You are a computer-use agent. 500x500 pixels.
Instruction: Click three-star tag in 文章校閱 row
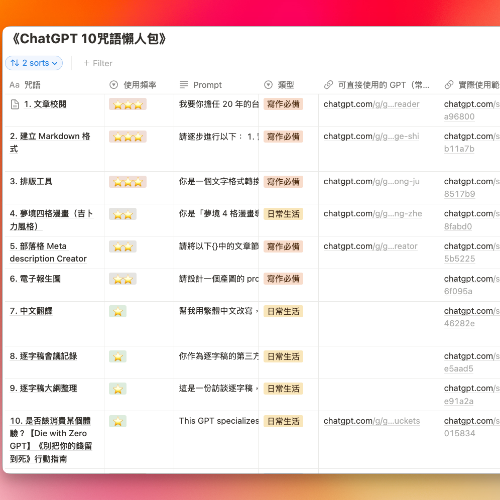click(x=128, y=104)
